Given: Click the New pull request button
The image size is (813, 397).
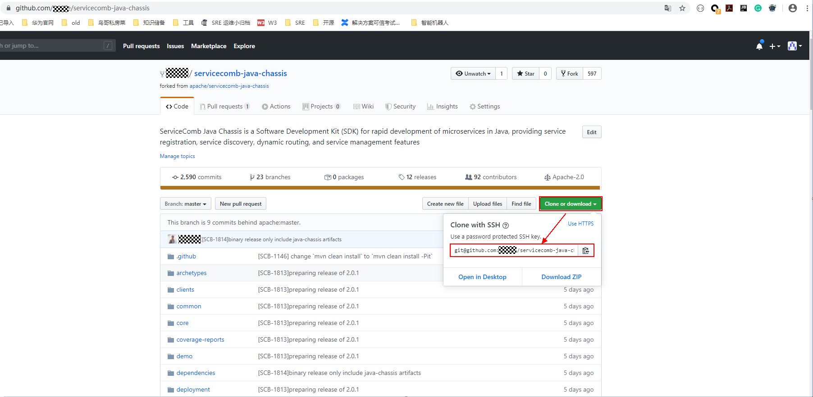Looking at the screenshot, I should point(241,203).
